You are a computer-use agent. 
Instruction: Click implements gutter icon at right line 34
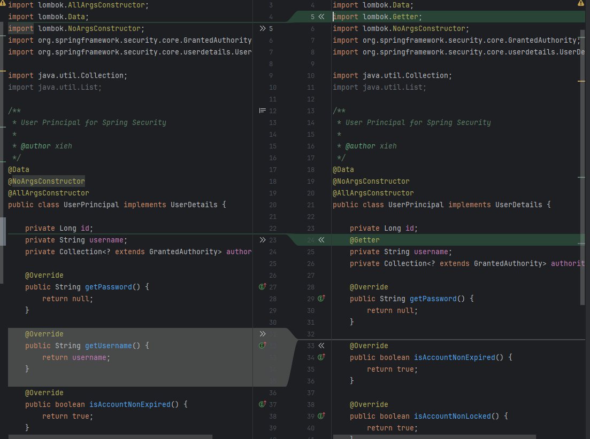tap(321, 357)
